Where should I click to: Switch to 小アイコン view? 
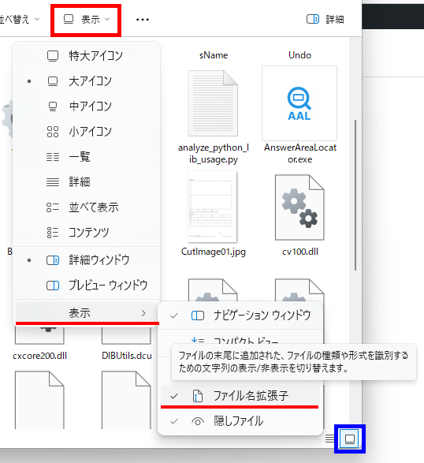(x=86, y=132)
